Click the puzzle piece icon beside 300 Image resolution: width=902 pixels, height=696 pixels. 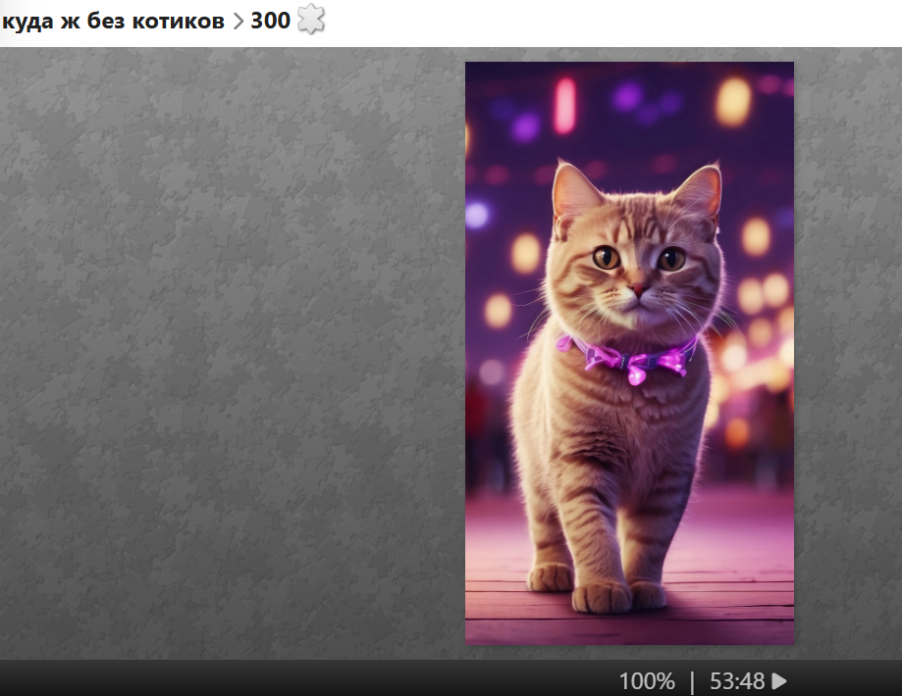[310, 20]
